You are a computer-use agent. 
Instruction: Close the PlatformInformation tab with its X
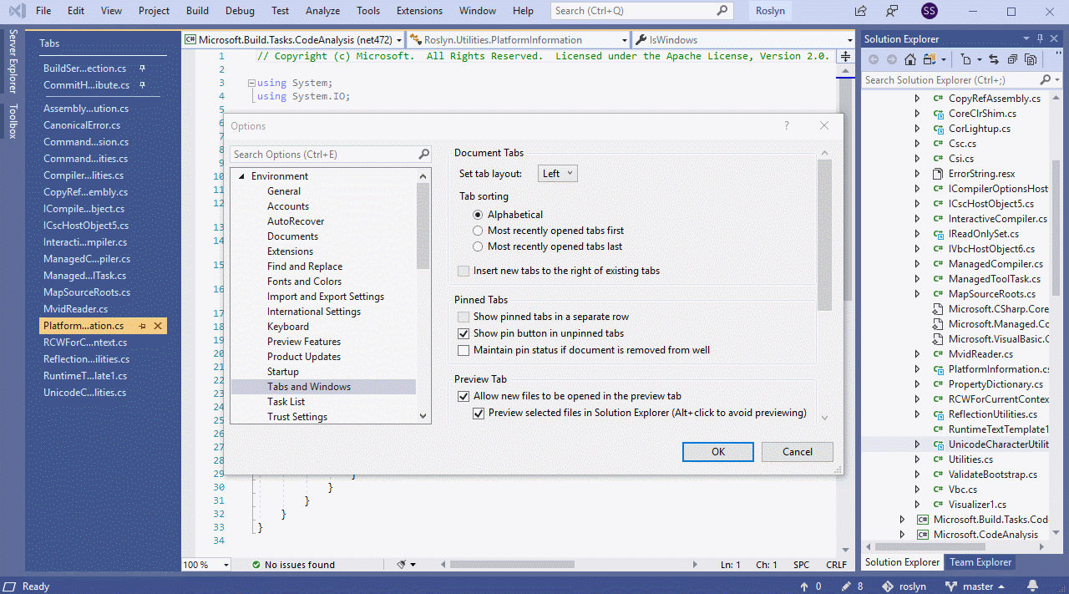pos(157,326)
